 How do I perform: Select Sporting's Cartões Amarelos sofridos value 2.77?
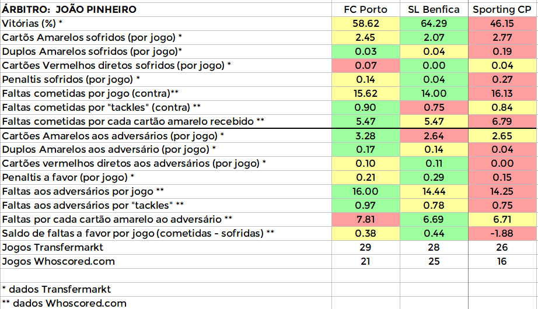tap(502, 37)
